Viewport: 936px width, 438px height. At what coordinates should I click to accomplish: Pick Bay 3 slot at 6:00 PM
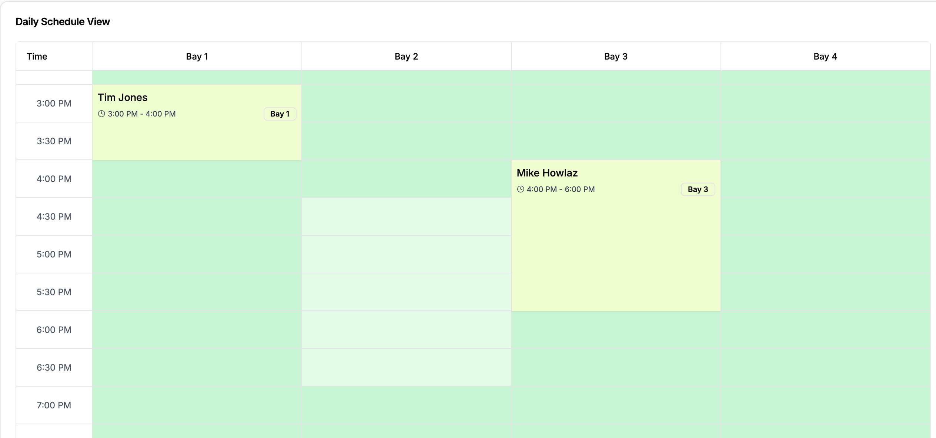click(x=616, y=330)
